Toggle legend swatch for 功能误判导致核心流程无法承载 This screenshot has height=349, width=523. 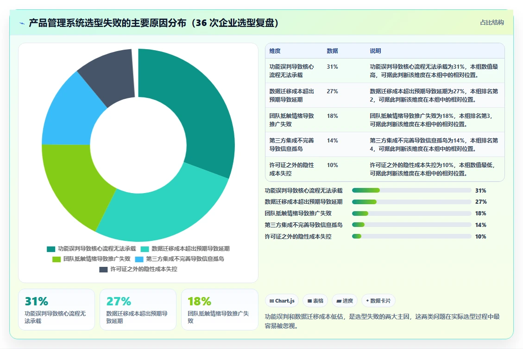[51, 249]
